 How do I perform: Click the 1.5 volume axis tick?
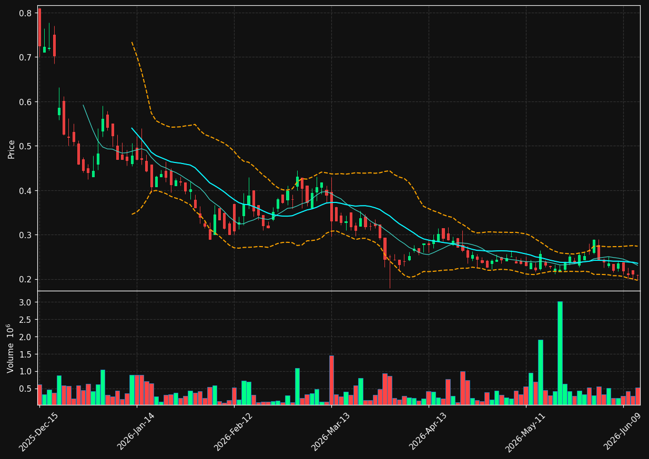pyautogui.click(x=26, y=354)
